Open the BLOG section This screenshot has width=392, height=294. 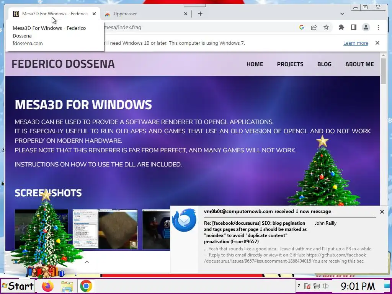click(324, 64)
